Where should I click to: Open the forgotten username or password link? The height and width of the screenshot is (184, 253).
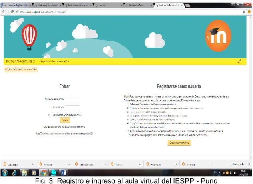[64, 127]
